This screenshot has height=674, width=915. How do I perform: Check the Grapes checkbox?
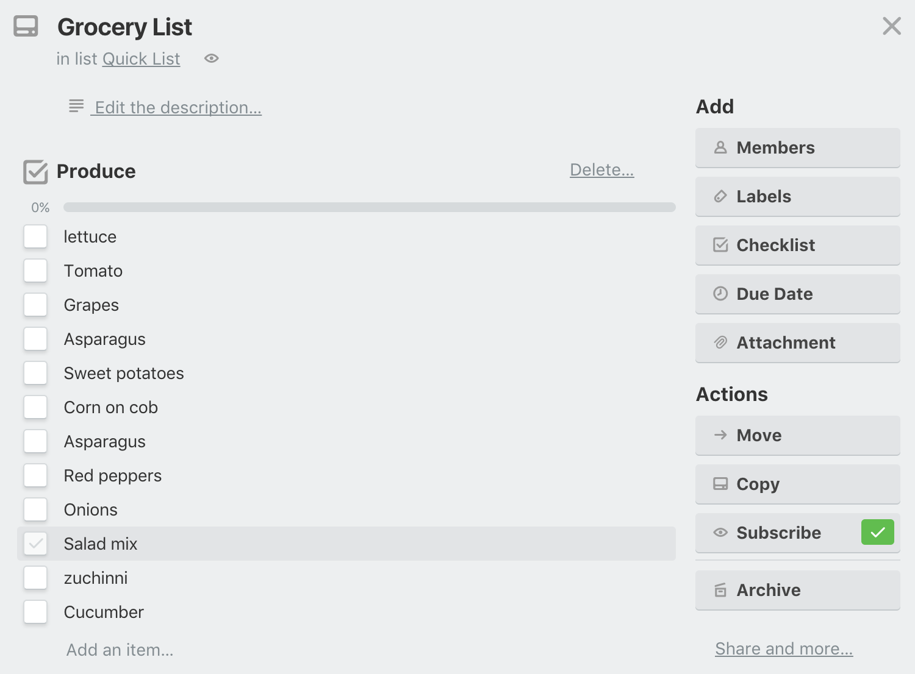35,305
